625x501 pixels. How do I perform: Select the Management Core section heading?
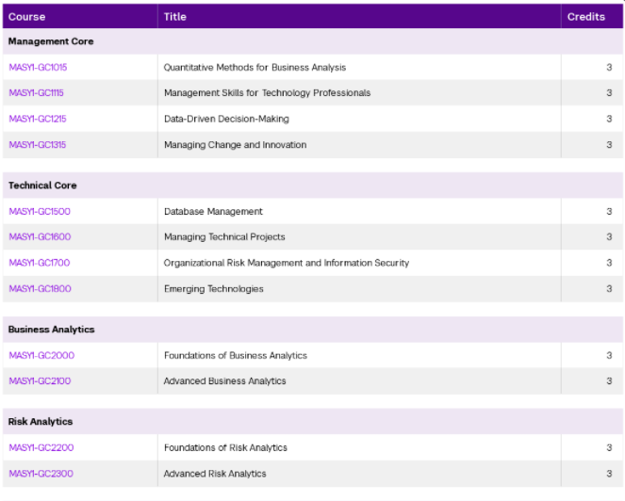tap(51, 41)
